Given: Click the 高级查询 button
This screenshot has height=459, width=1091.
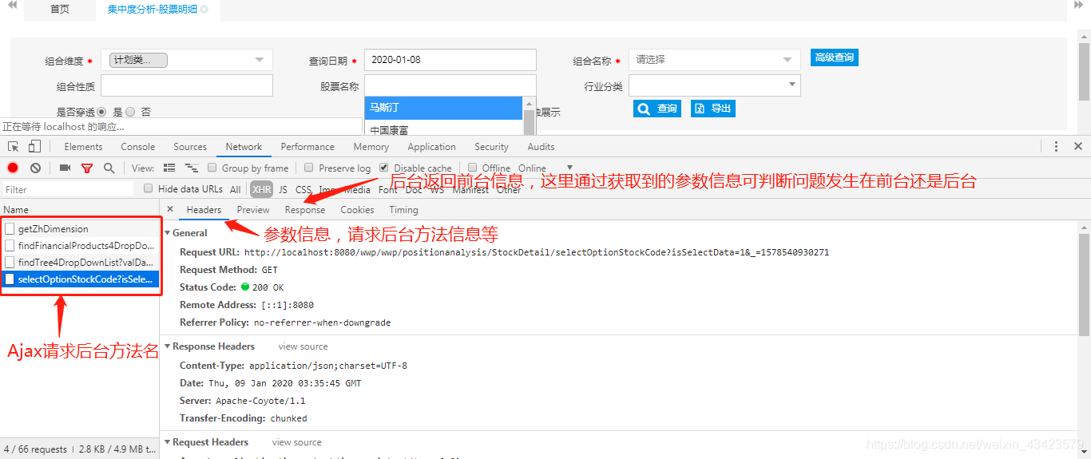Looking at the screenshot, I should (835, 57).
